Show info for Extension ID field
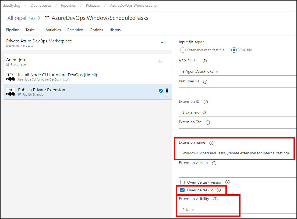 206,102
